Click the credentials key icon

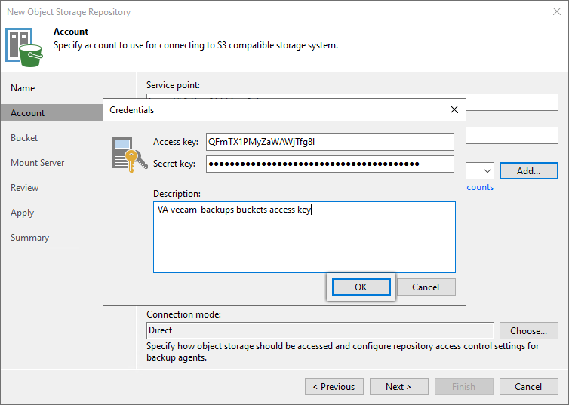click(125, 154)
